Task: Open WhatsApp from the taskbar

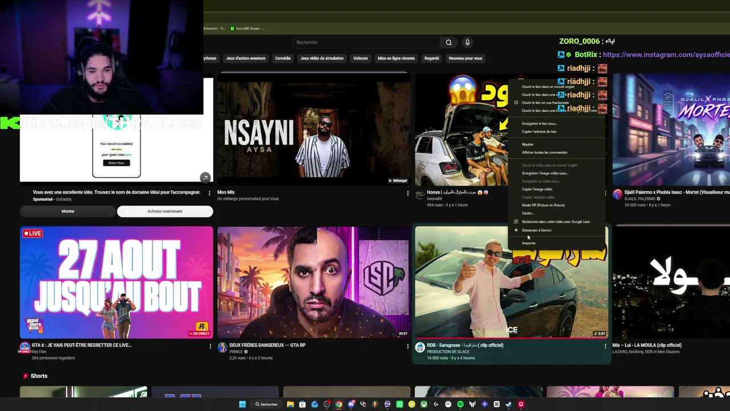Action: [x=399, y=404]
